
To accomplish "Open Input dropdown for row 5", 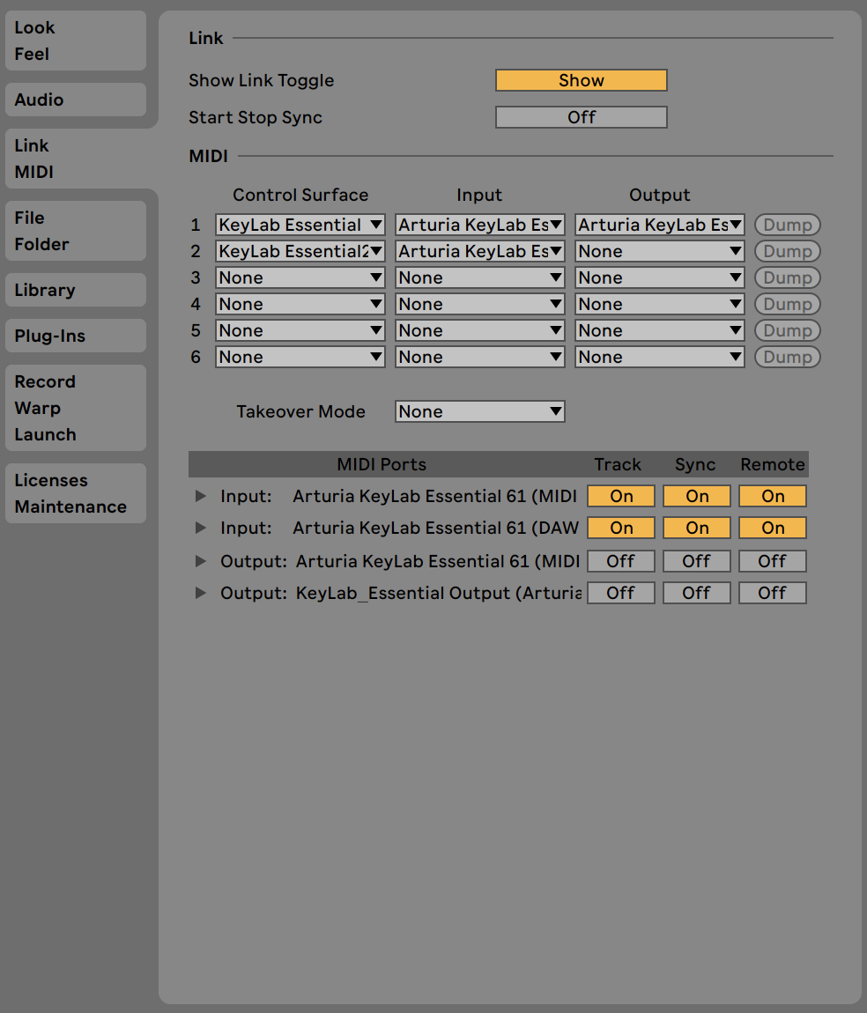I will coord(480,331).
